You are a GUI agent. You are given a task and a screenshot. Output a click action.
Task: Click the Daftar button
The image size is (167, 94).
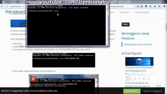pos(126,24)
